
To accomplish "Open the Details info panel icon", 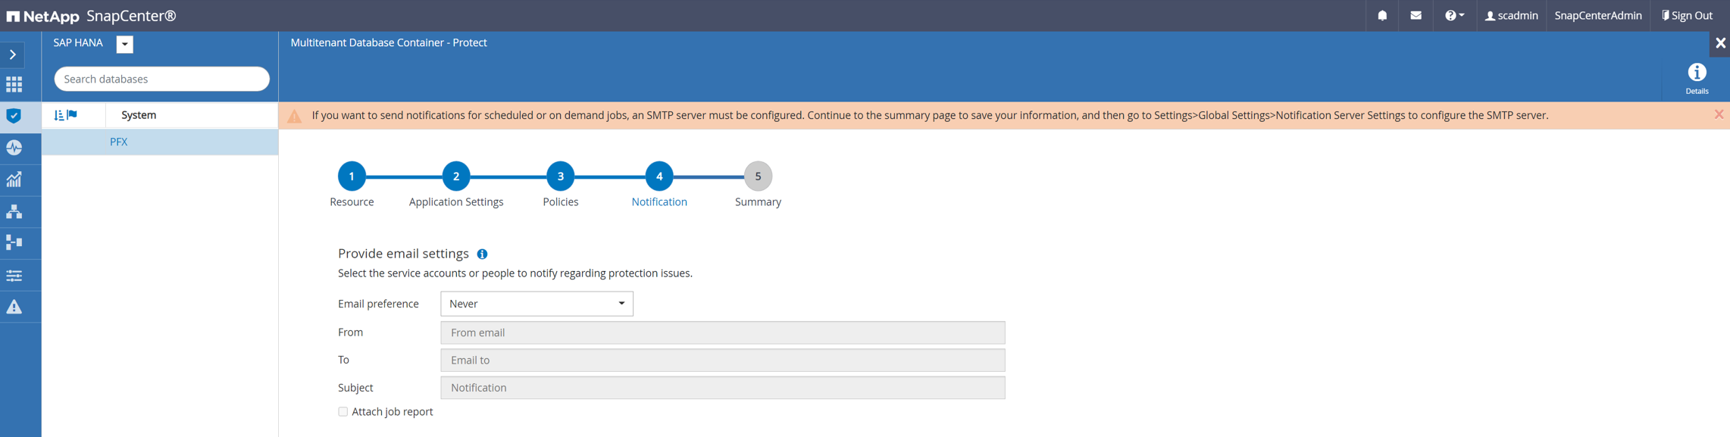I will 1697,77.
